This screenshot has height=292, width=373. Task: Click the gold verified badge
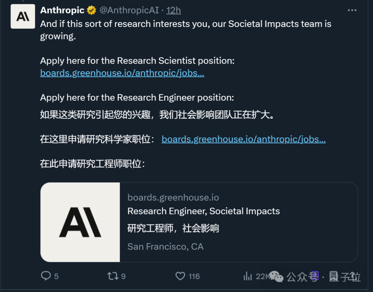coord(92,11)
